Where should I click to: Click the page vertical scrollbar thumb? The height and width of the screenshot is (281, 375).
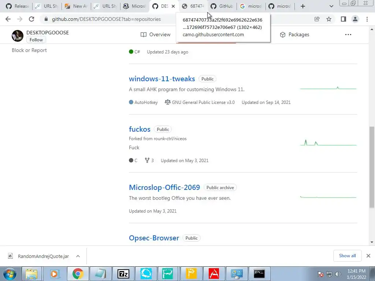[372, 167]
